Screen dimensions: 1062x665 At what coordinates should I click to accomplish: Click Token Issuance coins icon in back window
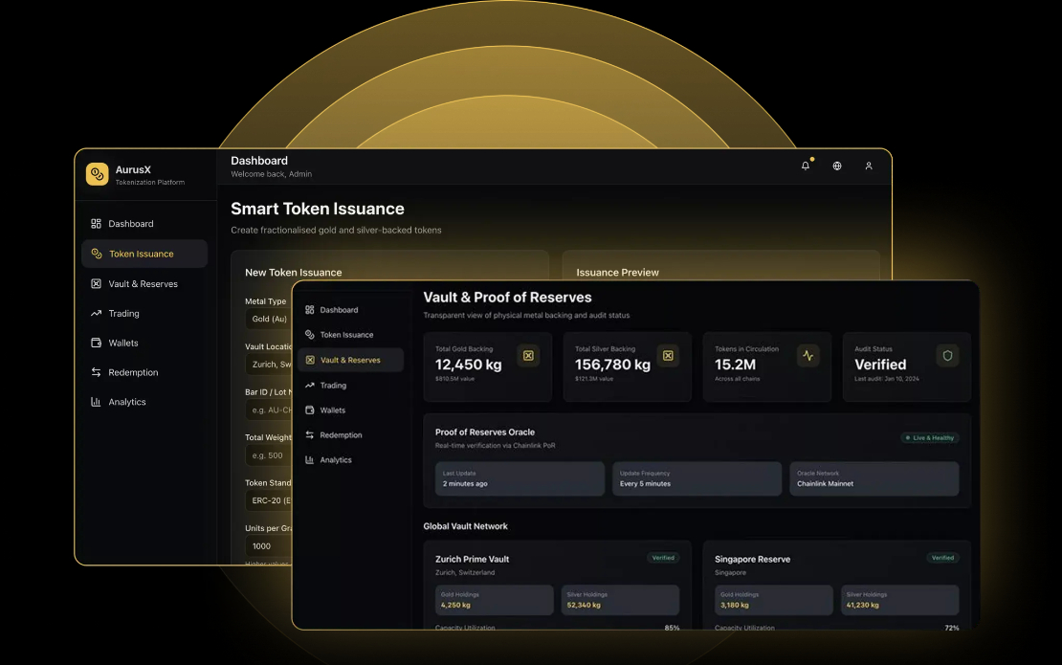(x=97, y=254)
